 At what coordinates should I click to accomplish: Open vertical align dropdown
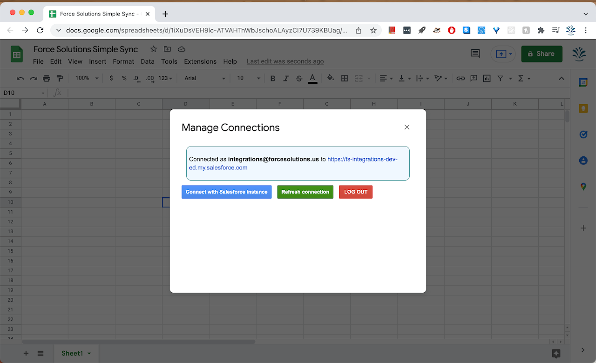[x=404, y=78]
